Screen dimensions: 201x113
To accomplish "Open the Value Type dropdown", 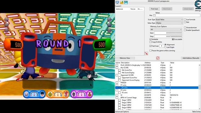I will point(169,23).
